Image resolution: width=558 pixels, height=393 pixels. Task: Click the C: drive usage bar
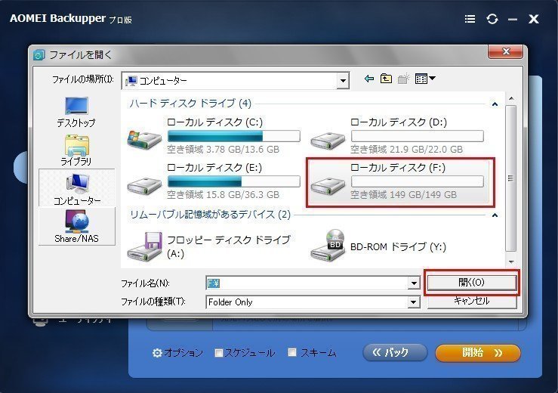coord(233,136)
